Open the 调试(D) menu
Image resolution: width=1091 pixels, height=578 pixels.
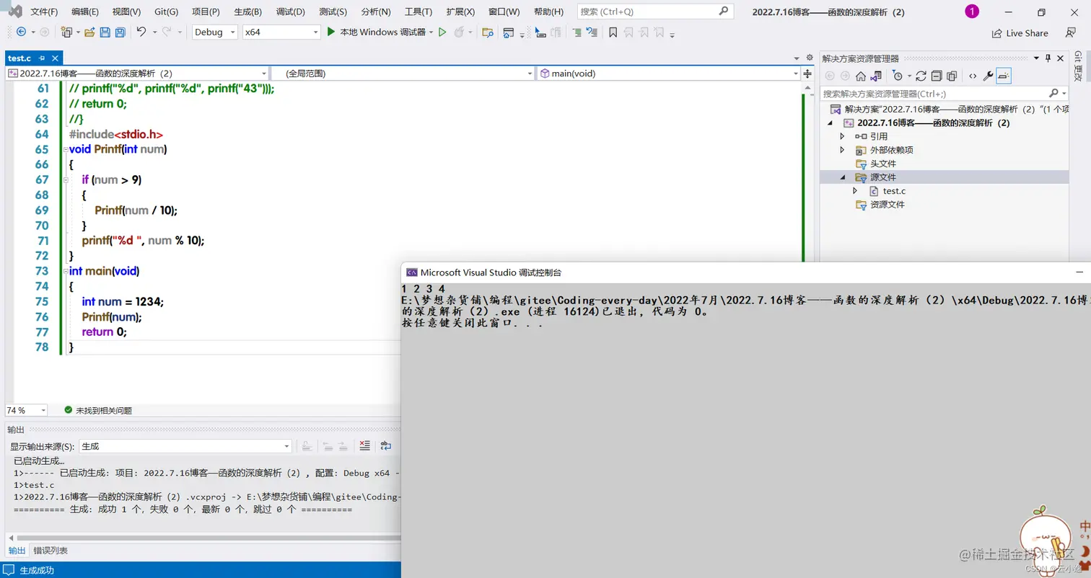tap(291, 12)
